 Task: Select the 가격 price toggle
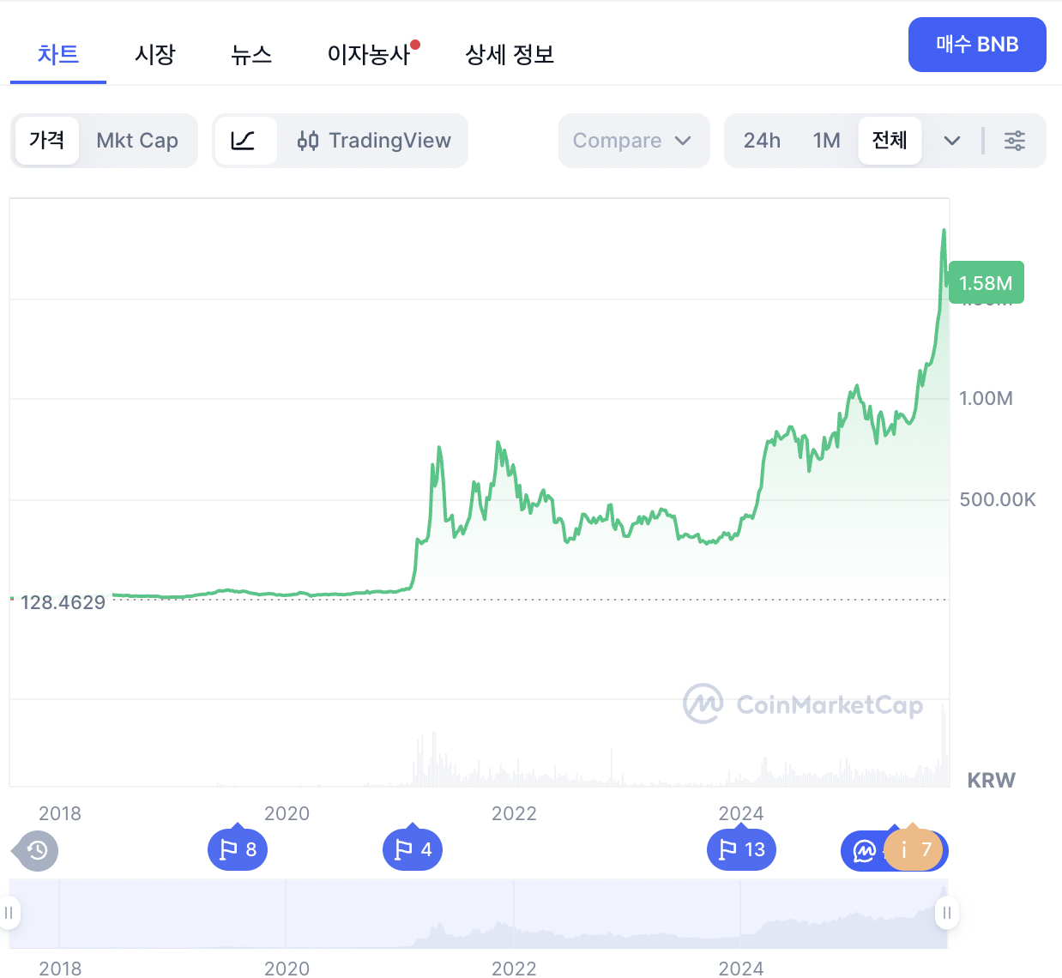[47, 140]
